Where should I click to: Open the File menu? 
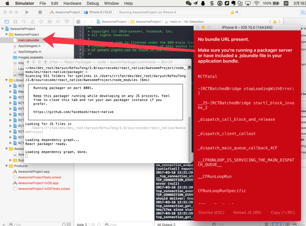43,3
